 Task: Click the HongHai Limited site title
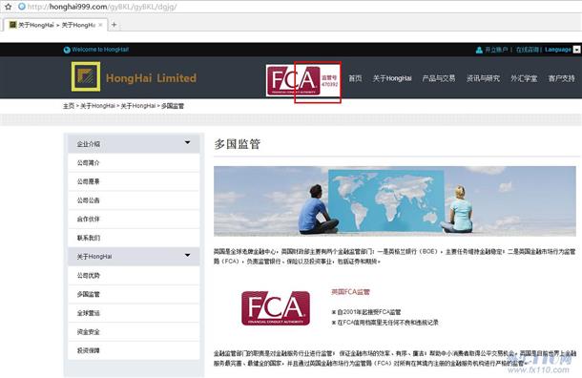pyautogui.click(x=151, y=77)
